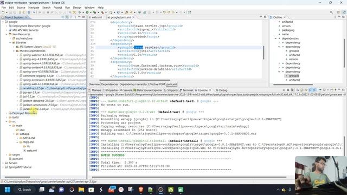This screenshot has width=347, height=195.
Task: Toggle Show Console on standard error
Action: point(314,90)
